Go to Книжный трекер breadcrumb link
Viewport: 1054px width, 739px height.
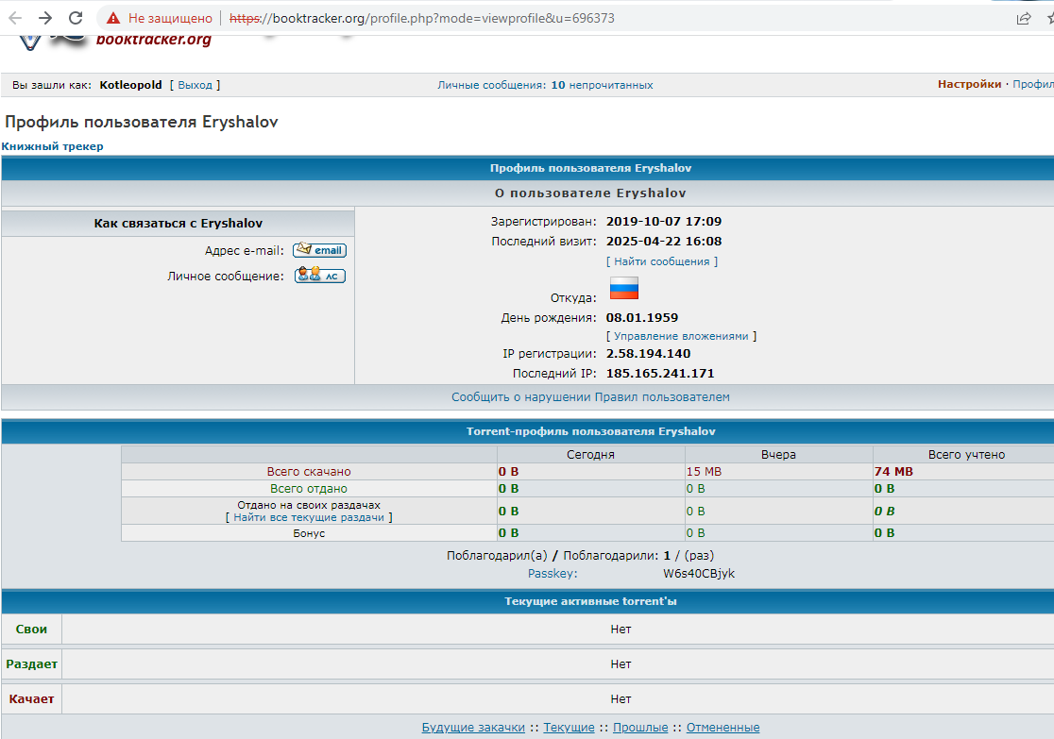(53, 146)
